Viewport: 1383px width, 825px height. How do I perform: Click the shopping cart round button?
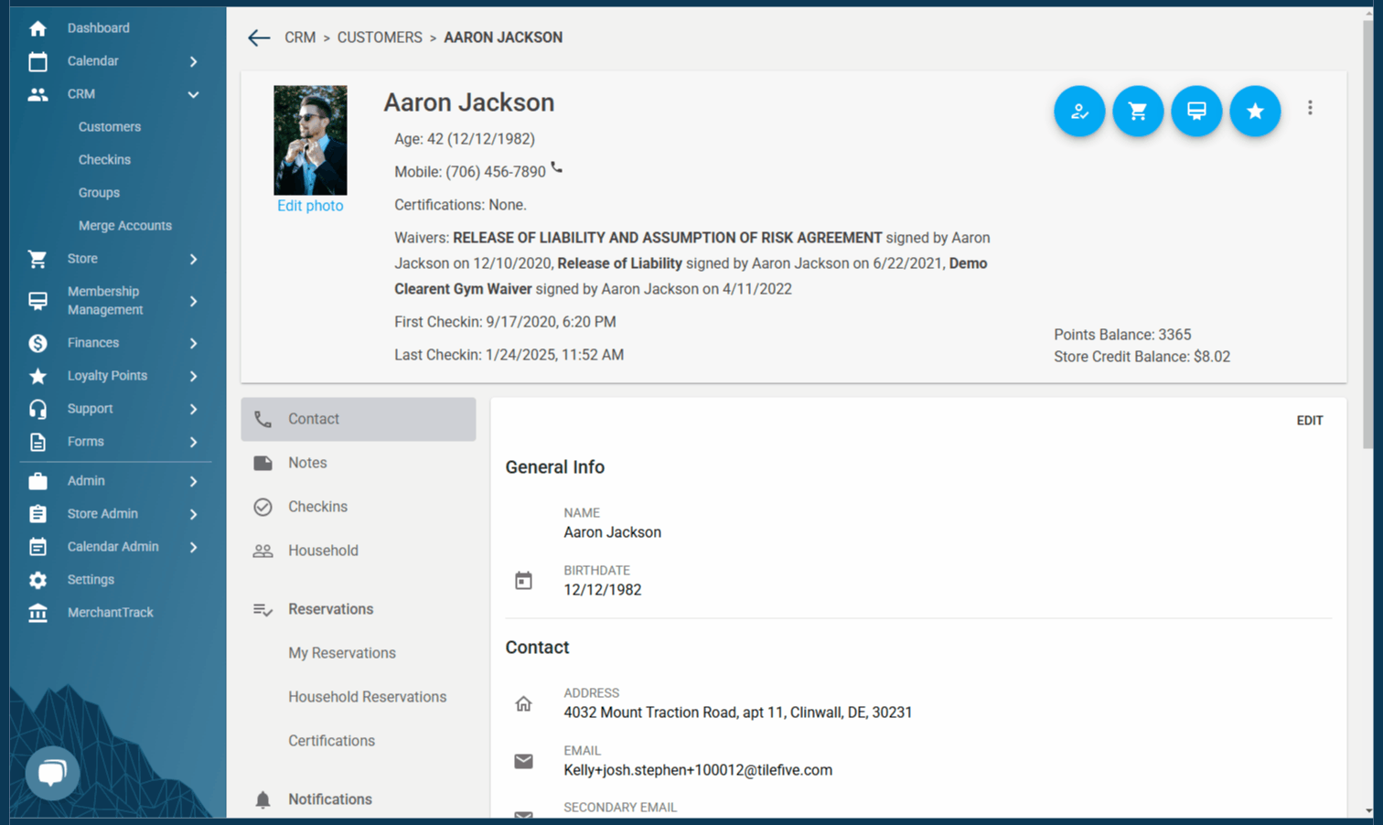point(1138,111)
